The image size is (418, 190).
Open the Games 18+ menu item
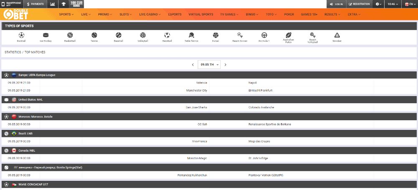tap(309, 14)
